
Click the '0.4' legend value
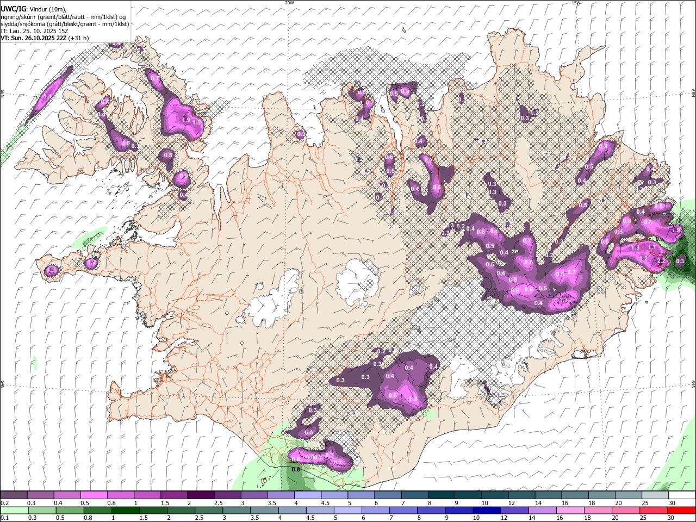(x=58, y=503)
